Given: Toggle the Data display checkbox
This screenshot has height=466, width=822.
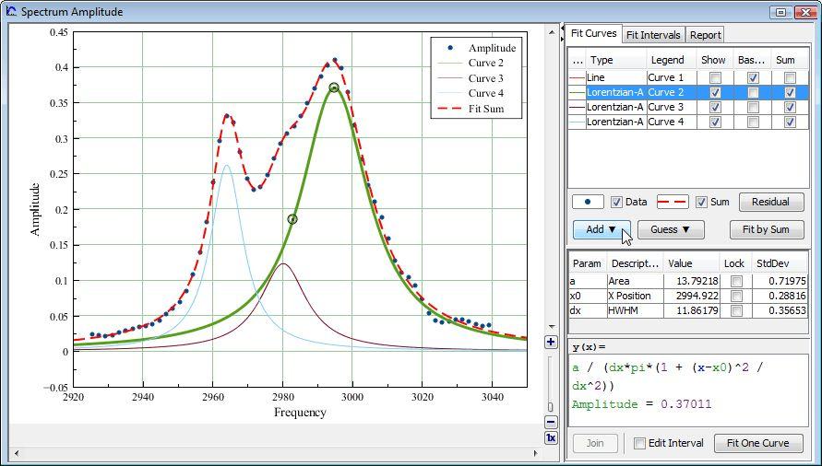Looking at the screenshot, I should point(616,202).
